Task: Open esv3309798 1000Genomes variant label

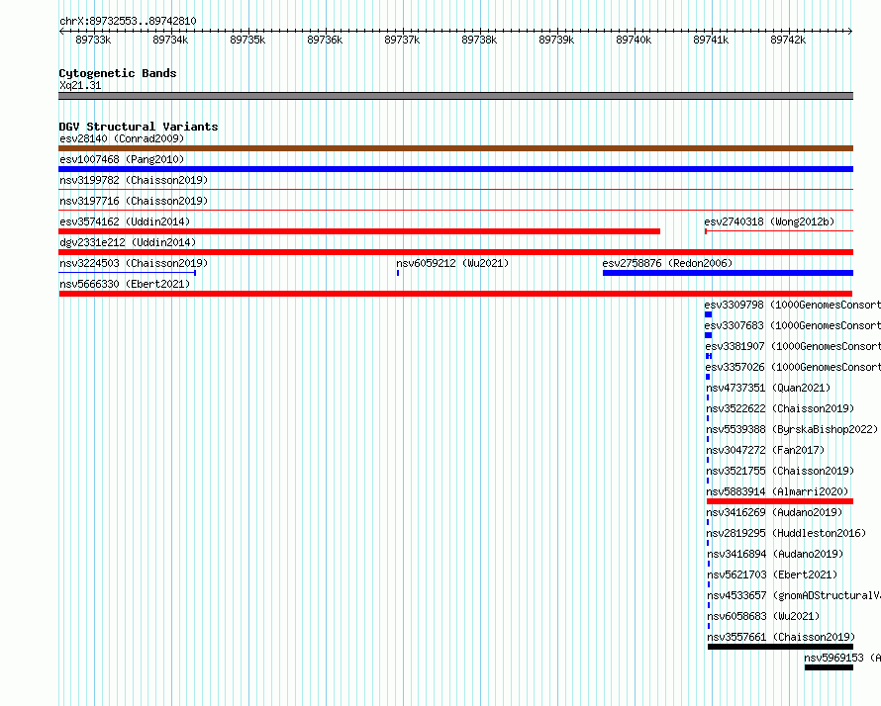Action: point(792,305)
